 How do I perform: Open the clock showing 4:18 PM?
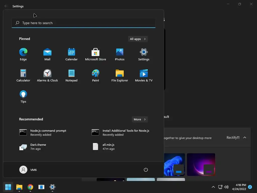point(239,187)
